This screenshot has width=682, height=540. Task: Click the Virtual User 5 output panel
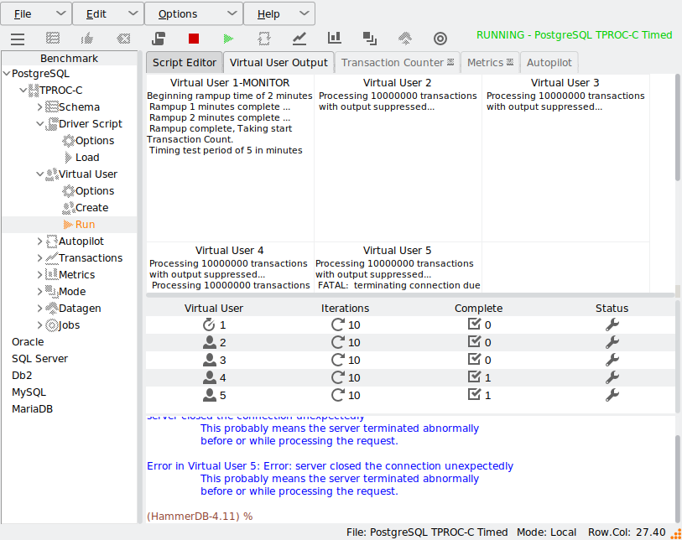tap(398, 267)
